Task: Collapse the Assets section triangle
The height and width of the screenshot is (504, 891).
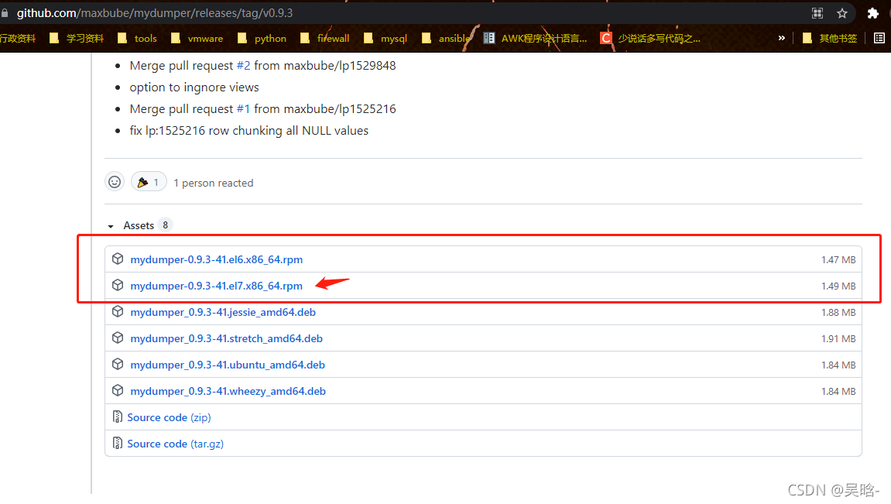Action: (x=111, y=226)
